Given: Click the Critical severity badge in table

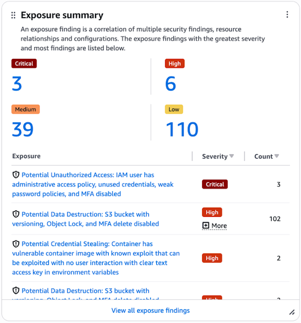Looking at the screenshot, I should [215, 184].
